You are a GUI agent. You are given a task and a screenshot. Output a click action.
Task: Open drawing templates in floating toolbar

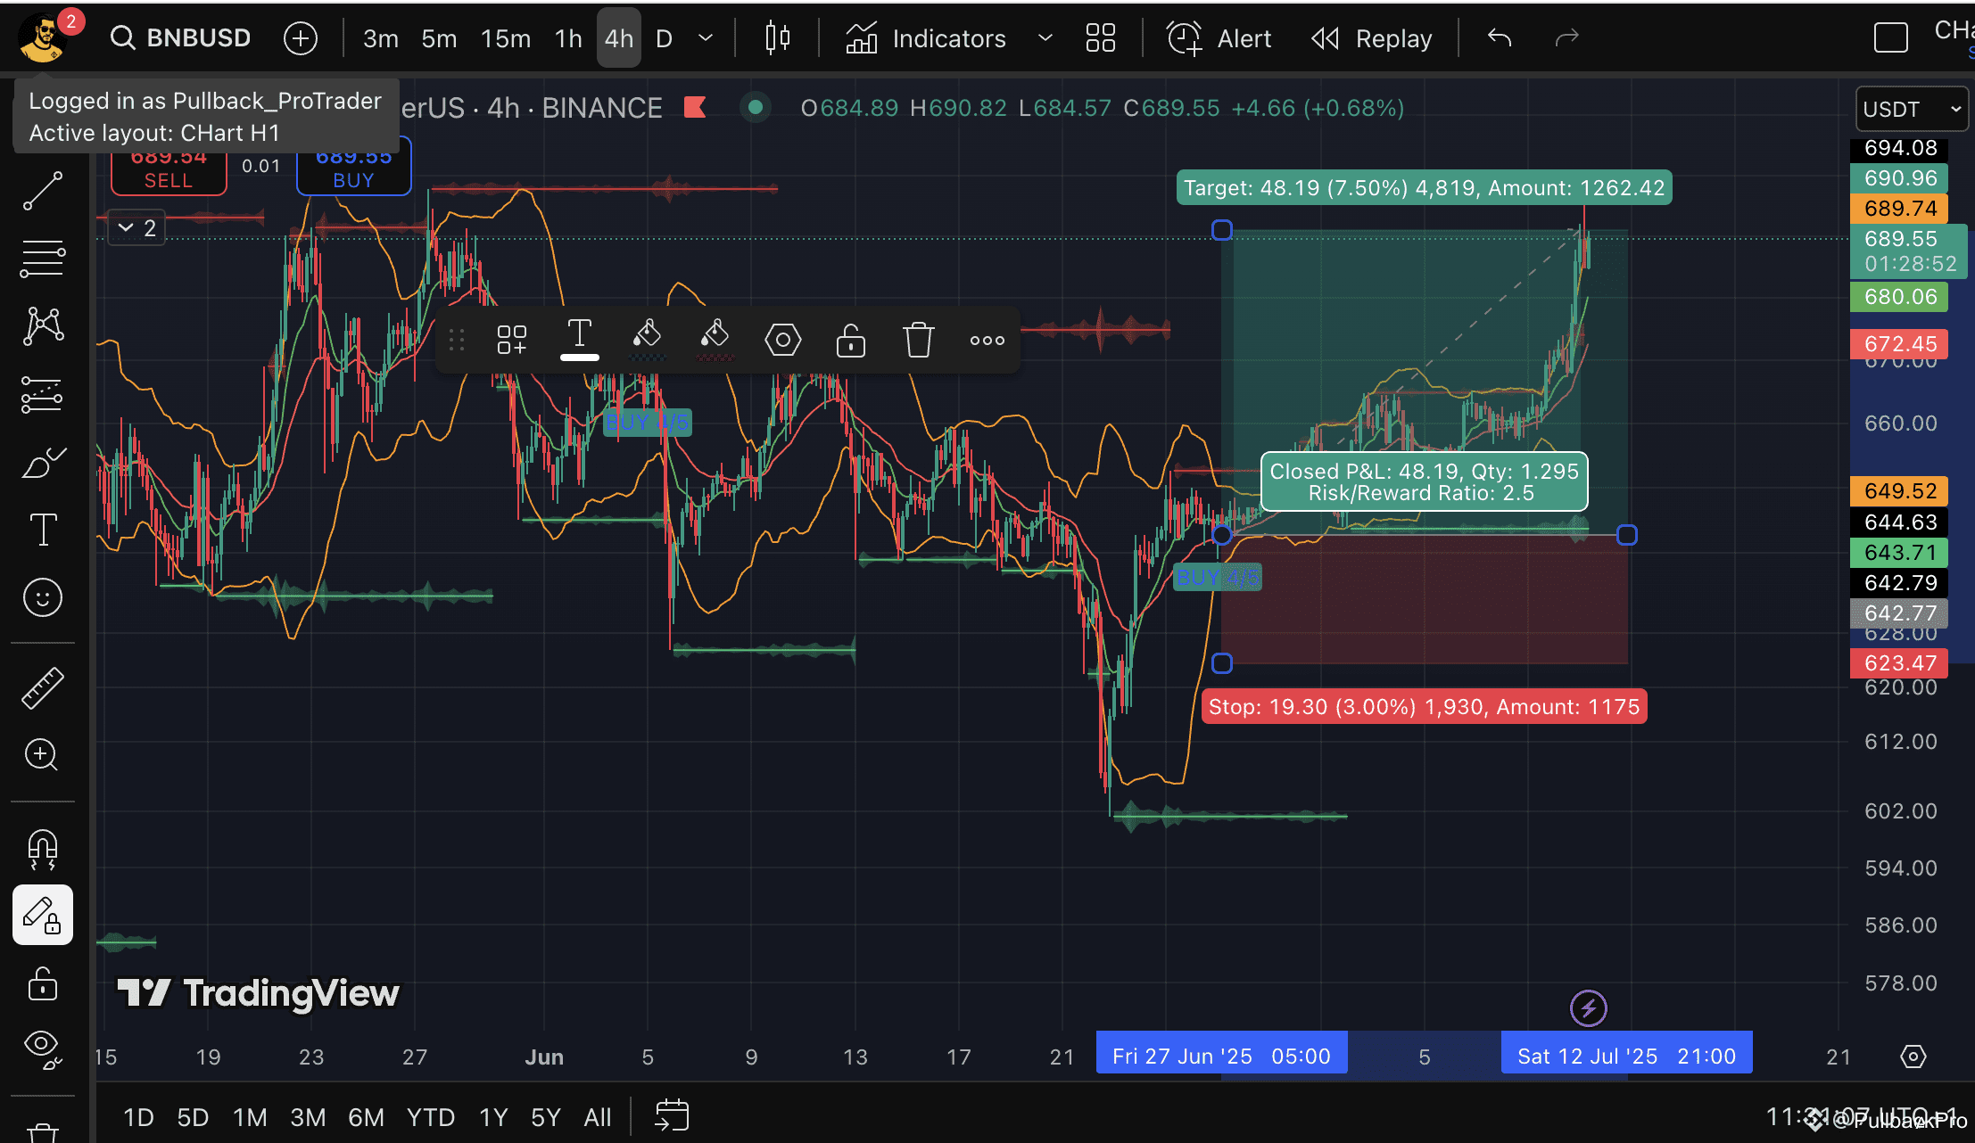coord(512,340)
